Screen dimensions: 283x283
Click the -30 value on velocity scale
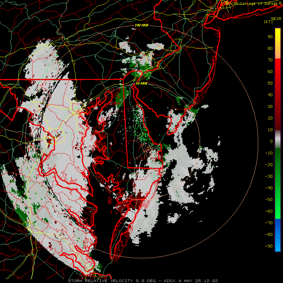(x=269, y=176)
